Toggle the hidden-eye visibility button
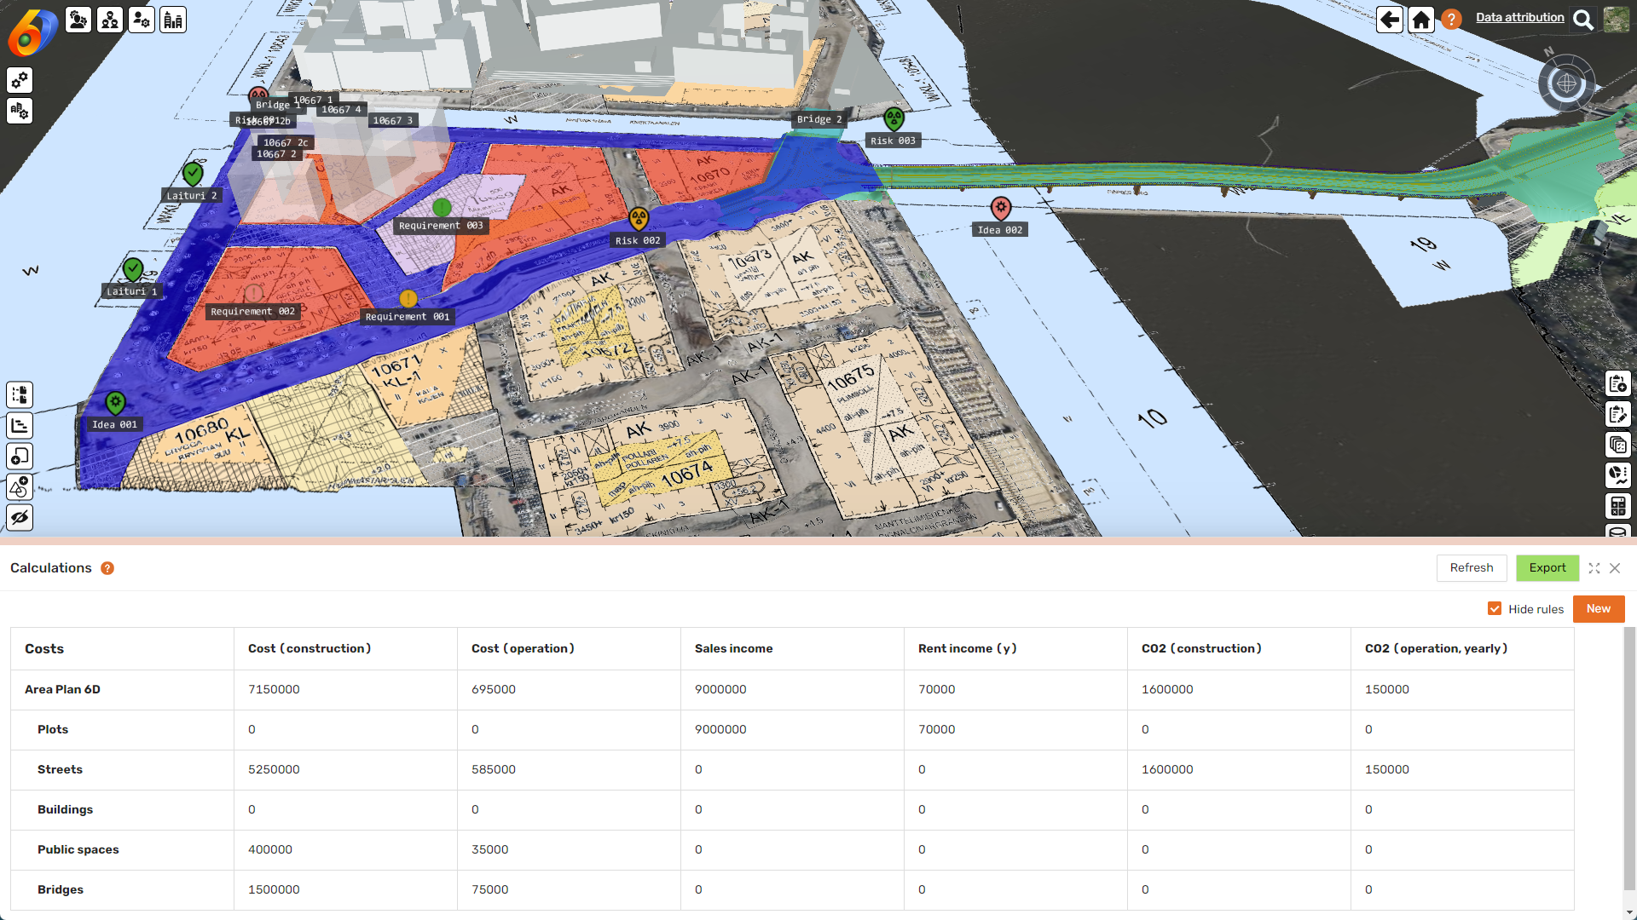1637x920 pixels. pyautogui.click(x=20, y=517)
